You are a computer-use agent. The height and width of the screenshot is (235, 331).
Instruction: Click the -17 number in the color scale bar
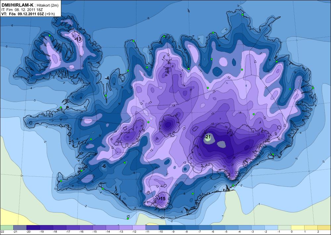68,232
